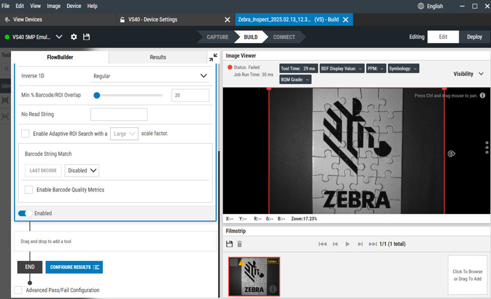Viewport: 491px width, 299px height.
Task: Enable Adaptive ROI Search checkbox
Action: tap(25, 134)
